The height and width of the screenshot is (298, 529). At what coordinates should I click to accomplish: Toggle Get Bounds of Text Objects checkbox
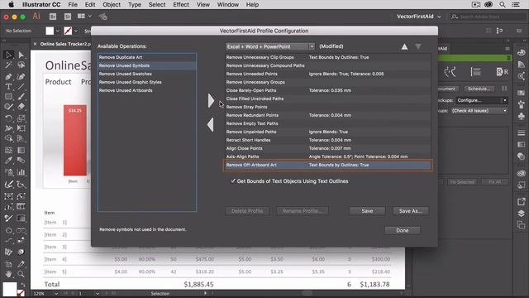pos(233,181)
